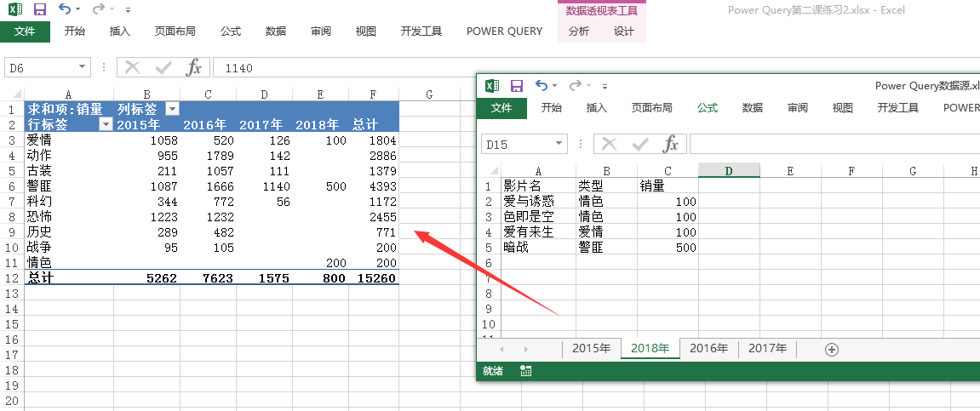This screenshot has height=411, width=980.
Task: Click macro record icon in status bar
Action: 525,371
